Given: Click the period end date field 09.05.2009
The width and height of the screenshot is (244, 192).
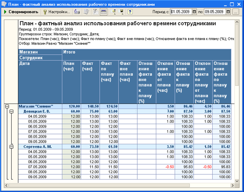Looking at the screenshot, I should (215, 12).
